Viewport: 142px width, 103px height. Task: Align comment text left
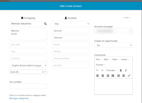pos(98,76)
